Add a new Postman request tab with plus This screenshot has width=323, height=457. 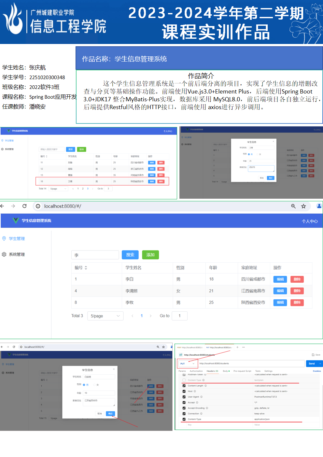tap(237, 347)
